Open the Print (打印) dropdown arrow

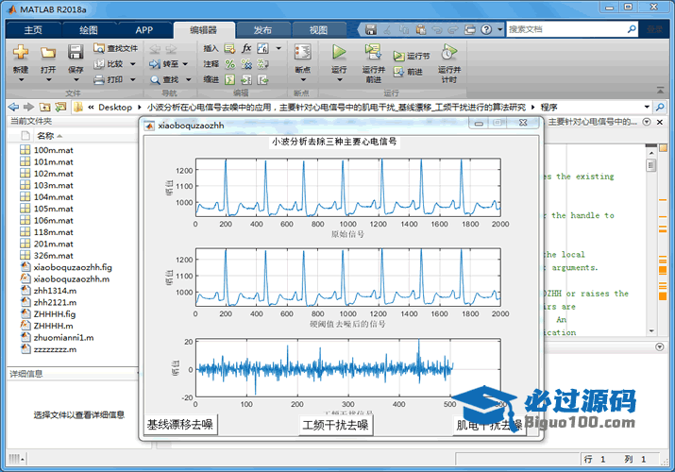[x=132, y=79]
